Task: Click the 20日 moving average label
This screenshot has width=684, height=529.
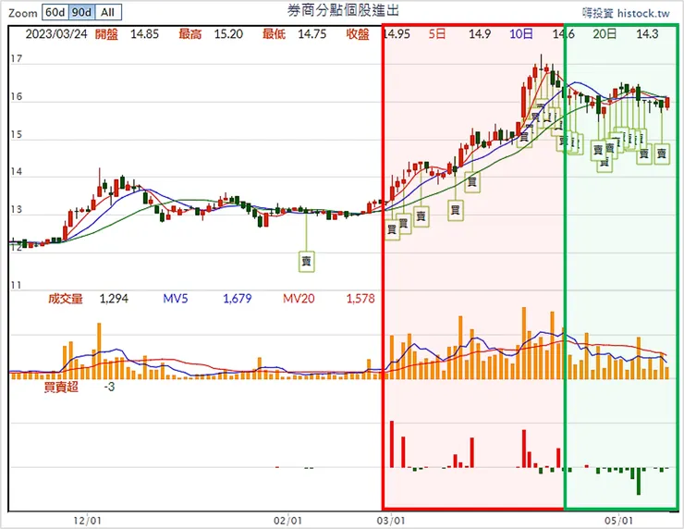Action: pos(605,34)
